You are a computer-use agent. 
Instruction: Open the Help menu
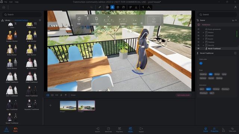pos(16,2)
